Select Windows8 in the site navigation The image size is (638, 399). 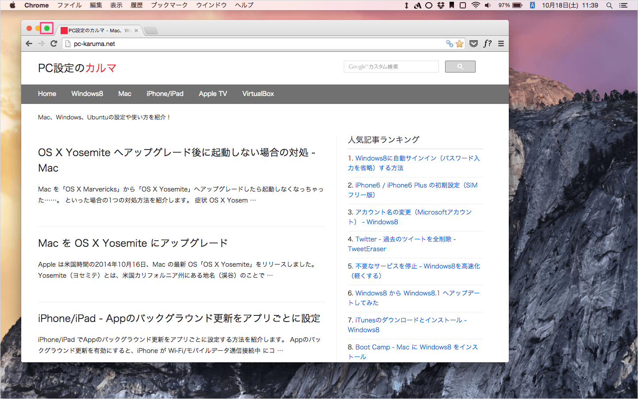click(x=87, y=94)
